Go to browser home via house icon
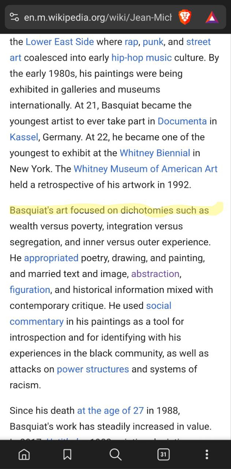 (24, 454)
